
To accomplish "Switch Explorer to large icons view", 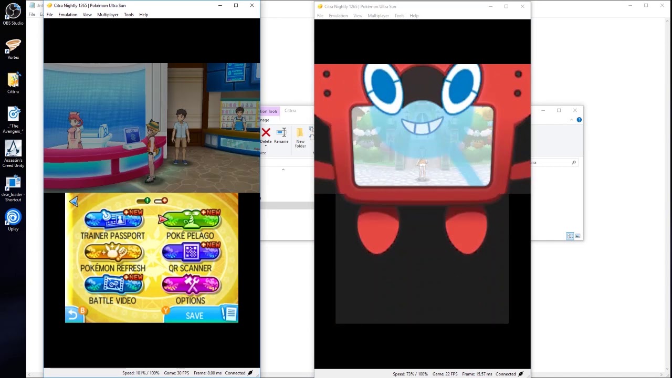I will point(577,236).
